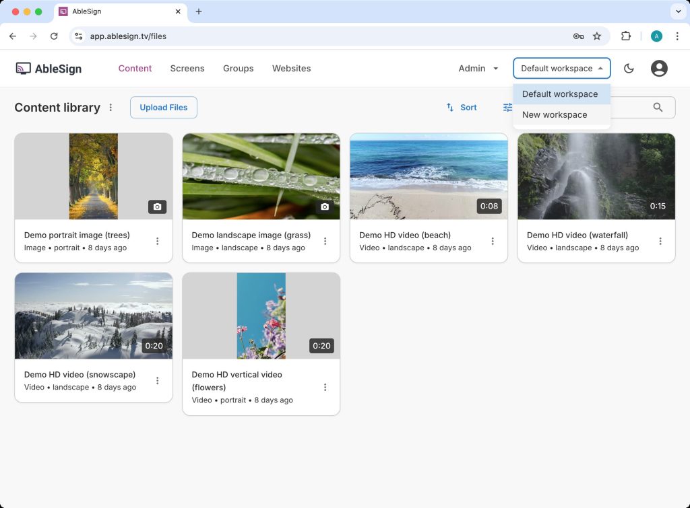Click the AbleSign logo
Viewport: 690px width, 508px height.
(x=49, y=69)
